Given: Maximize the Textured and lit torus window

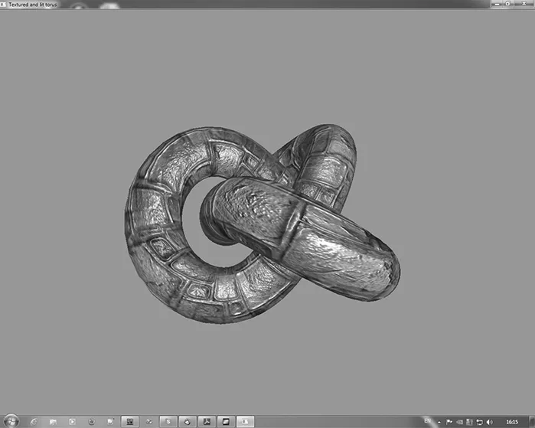Looking at the screenshot, I should (x=507, y=4).
